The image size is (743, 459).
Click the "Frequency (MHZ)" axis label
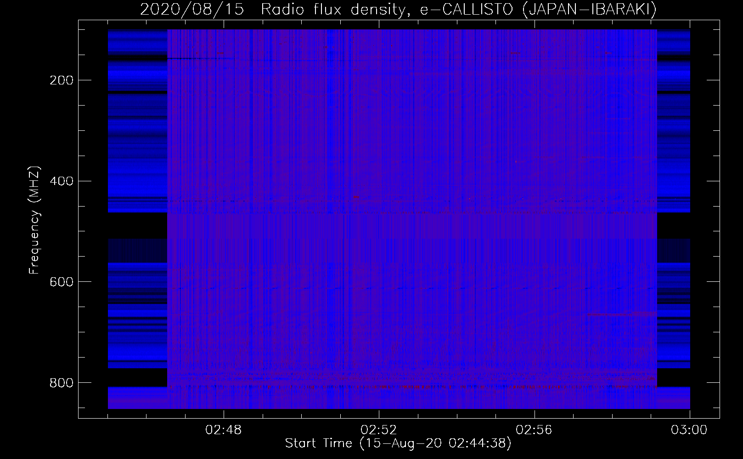pos(34,220)
